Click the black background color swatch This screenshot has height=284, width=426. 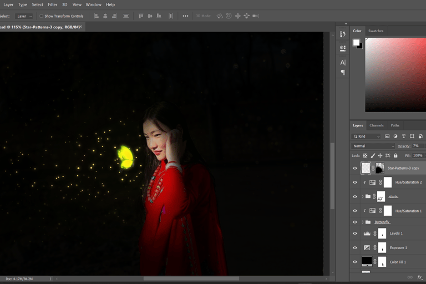click(x=360, y=47)
